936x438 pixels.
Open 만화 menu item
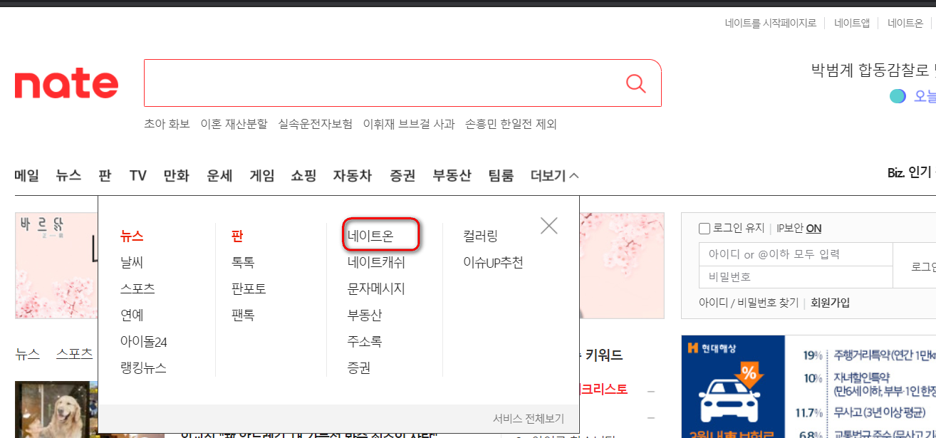(x=177, y=175)
